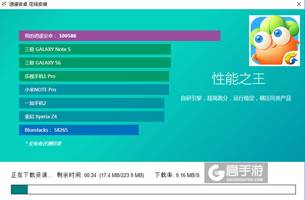Select the 三星 GALAXY S6 bar
Viewport: 305px width, 200px height.
tap(95, 63)
